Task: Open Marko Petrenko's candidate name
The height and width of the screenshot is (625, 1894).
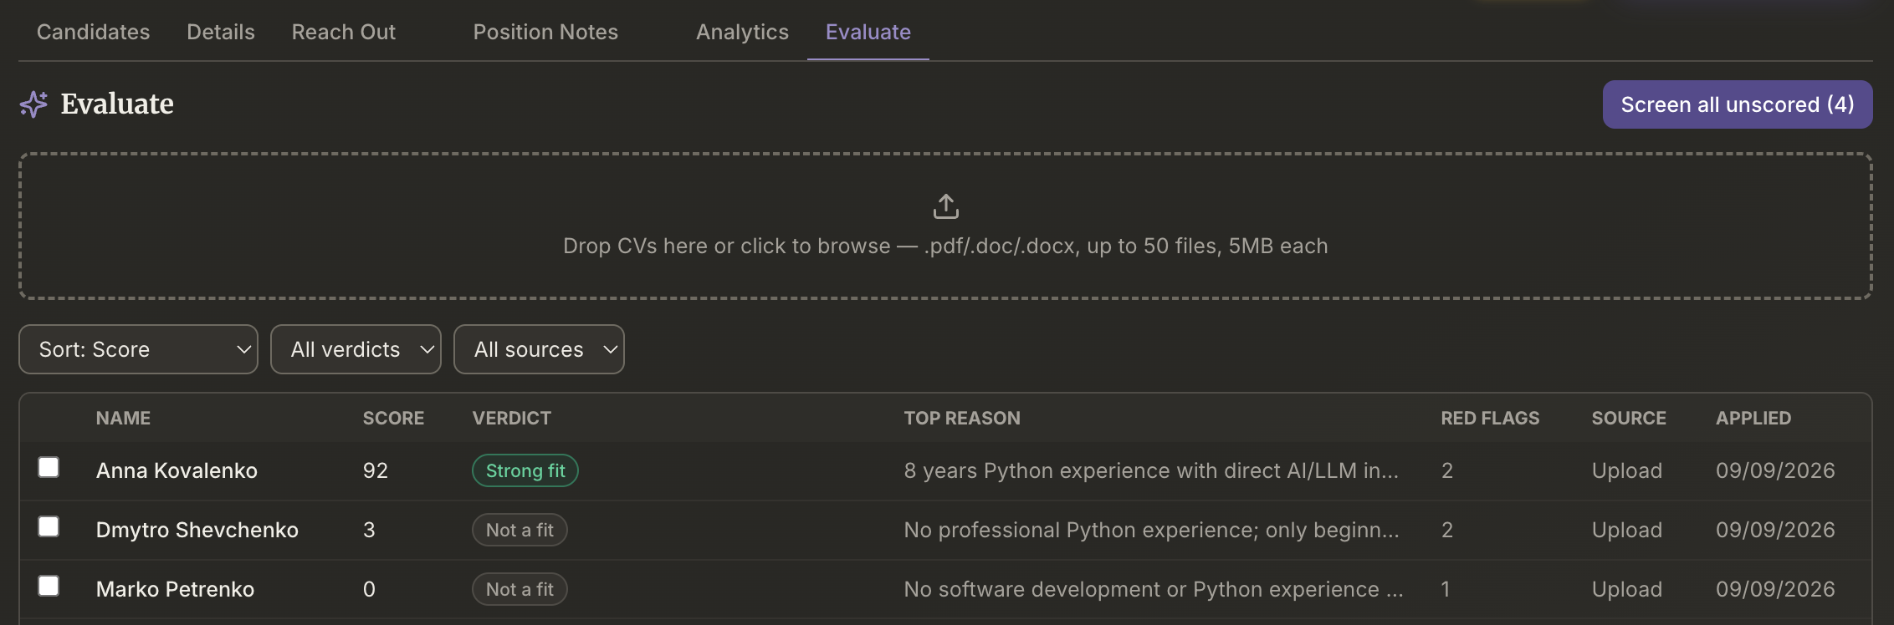Action: point(175,589)
